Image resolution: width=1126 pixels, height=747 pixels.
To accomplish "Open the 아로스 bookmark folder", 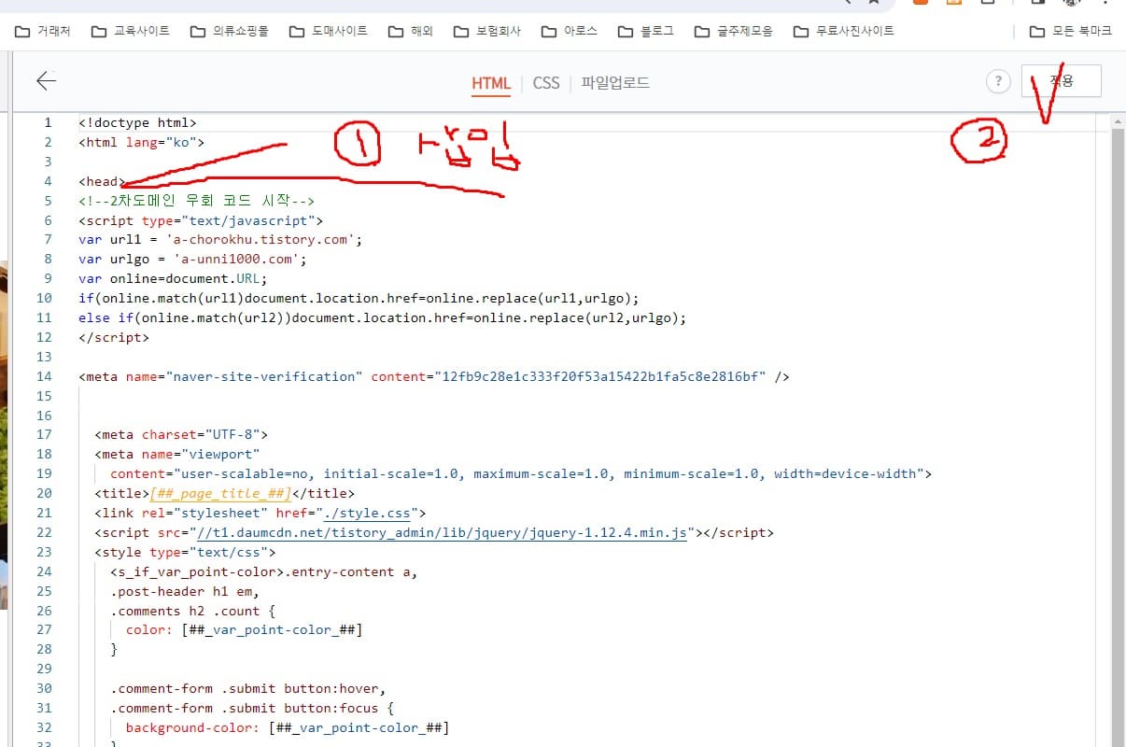I will (x=569, y=31).
